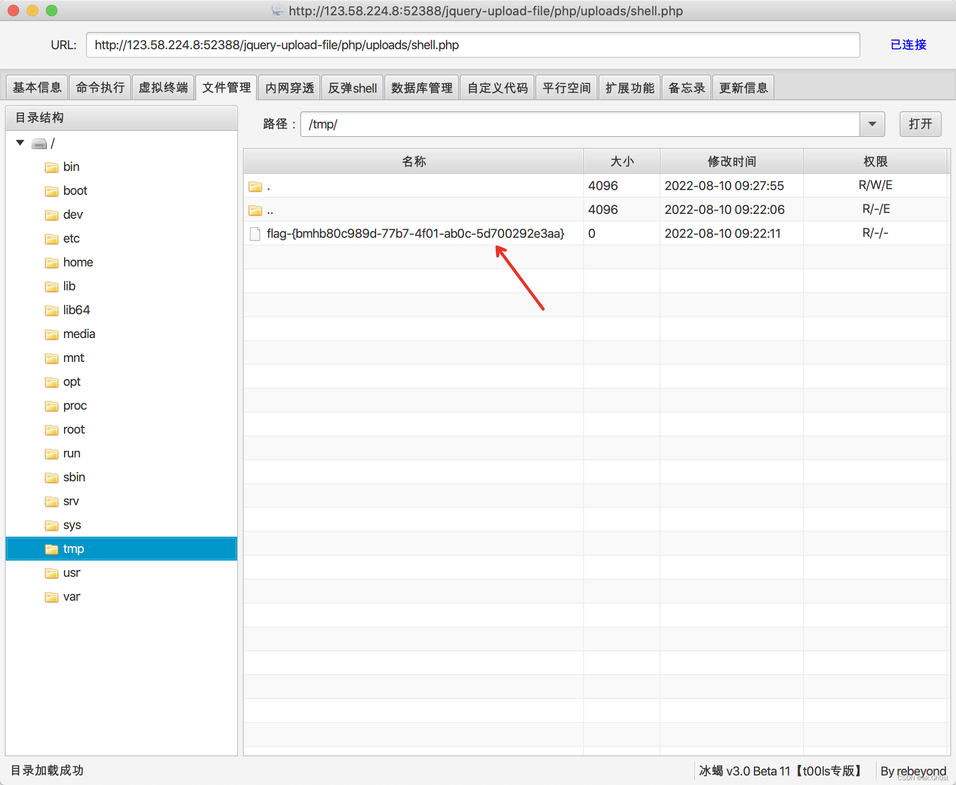Click the etc folder icon
956x785 pixels.
coord(51,239)
